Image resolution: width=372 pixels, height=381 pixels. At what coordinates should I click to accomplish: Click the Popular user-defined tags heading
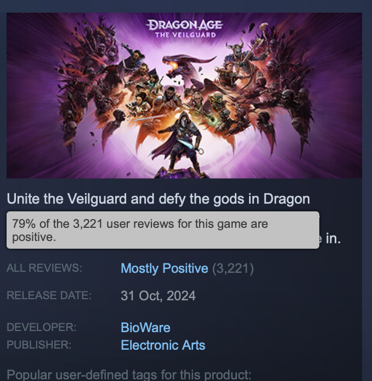tap(129, 374)
